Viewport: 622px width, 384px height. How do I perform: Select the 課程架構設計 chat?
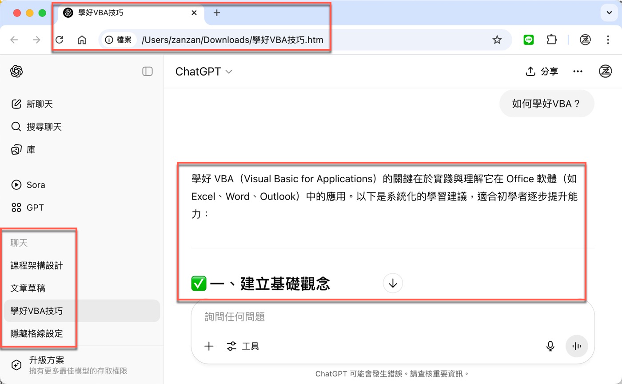37,265
